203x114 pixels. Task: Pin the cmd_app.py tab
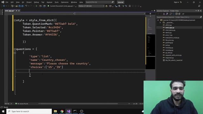(x=16, y=11)
